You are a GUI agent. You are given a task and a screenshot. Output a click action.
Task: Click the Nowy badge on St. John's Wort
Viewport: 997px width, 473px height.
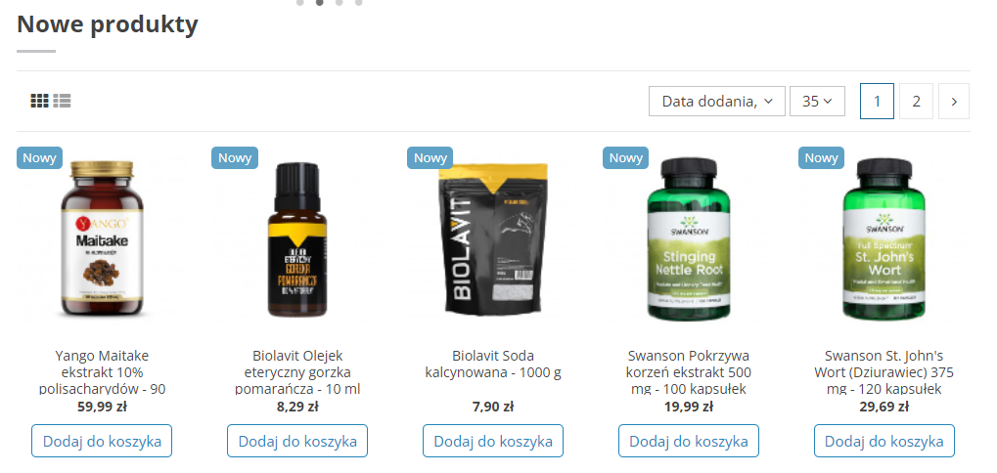pyautogui.click(x=821, y=158)
